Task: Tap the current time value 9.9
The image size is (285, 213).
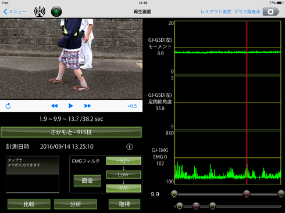Action: click(x=155, y=194)
